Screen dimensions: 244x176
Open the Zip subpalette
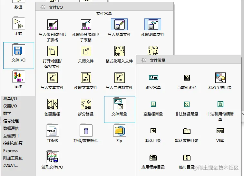coord(119,130)
